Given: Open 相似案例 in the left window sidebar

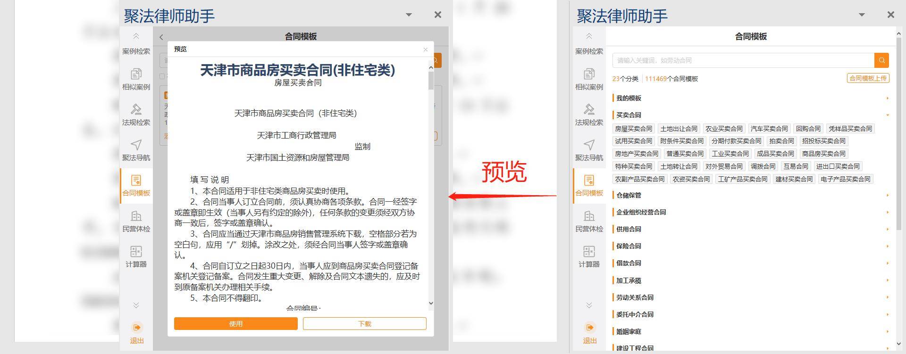Looking at the screenshot, I should click(136, 79).
